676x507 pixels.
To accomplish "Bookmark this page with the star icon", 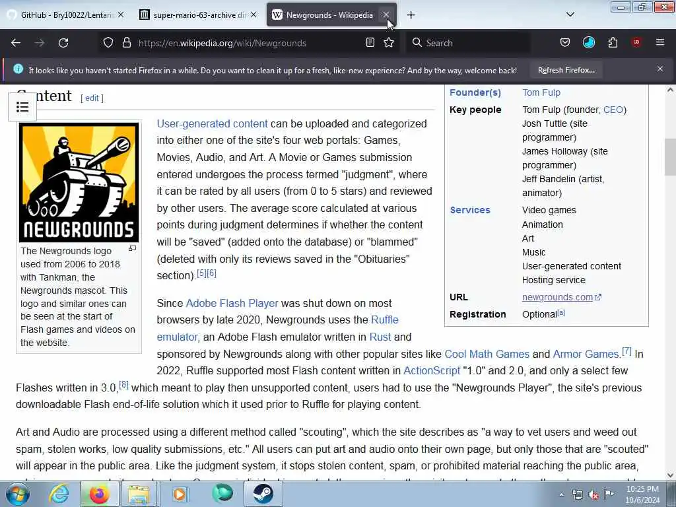I will tap(389, 43).
